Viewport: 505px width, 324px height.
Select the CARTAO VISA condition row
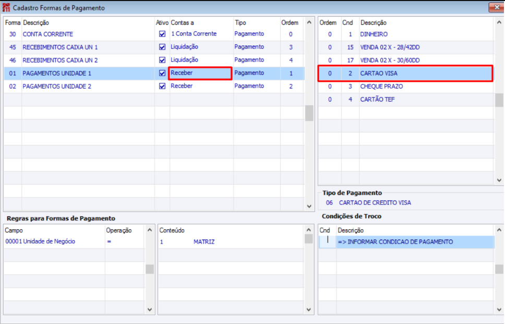coord(405,73)
